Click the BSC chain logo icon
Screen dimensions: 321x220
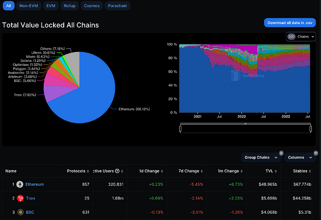click(x=20, y=212)
